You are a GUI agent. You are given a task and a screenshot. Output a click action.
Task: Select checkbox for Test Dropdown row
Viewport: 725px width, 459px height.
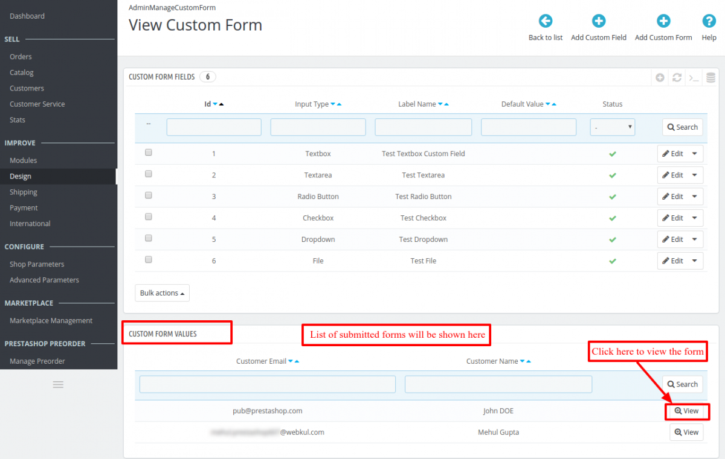coord(149,238)
